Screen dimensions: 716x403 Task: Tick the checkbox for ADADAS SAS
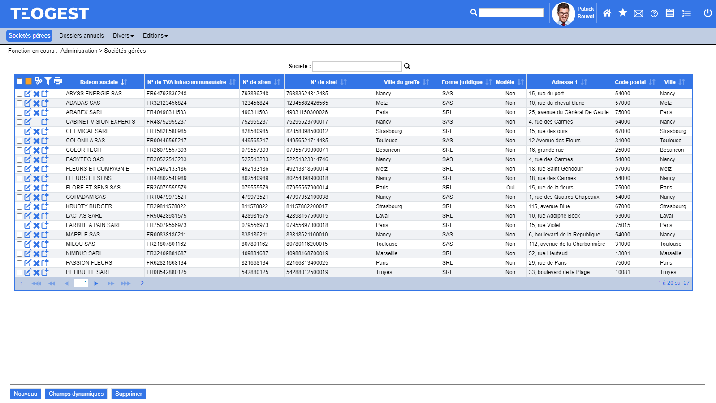(20, 103)
